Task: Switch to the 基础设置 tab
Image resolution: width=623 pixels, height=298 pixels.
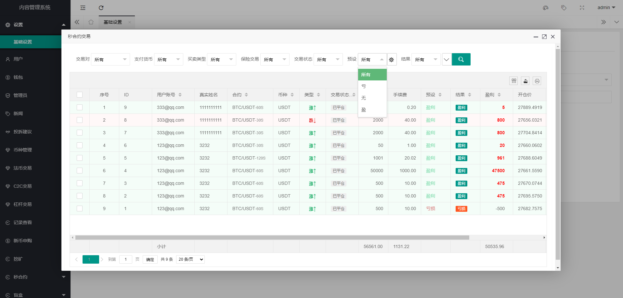Action: pos(113,22)
